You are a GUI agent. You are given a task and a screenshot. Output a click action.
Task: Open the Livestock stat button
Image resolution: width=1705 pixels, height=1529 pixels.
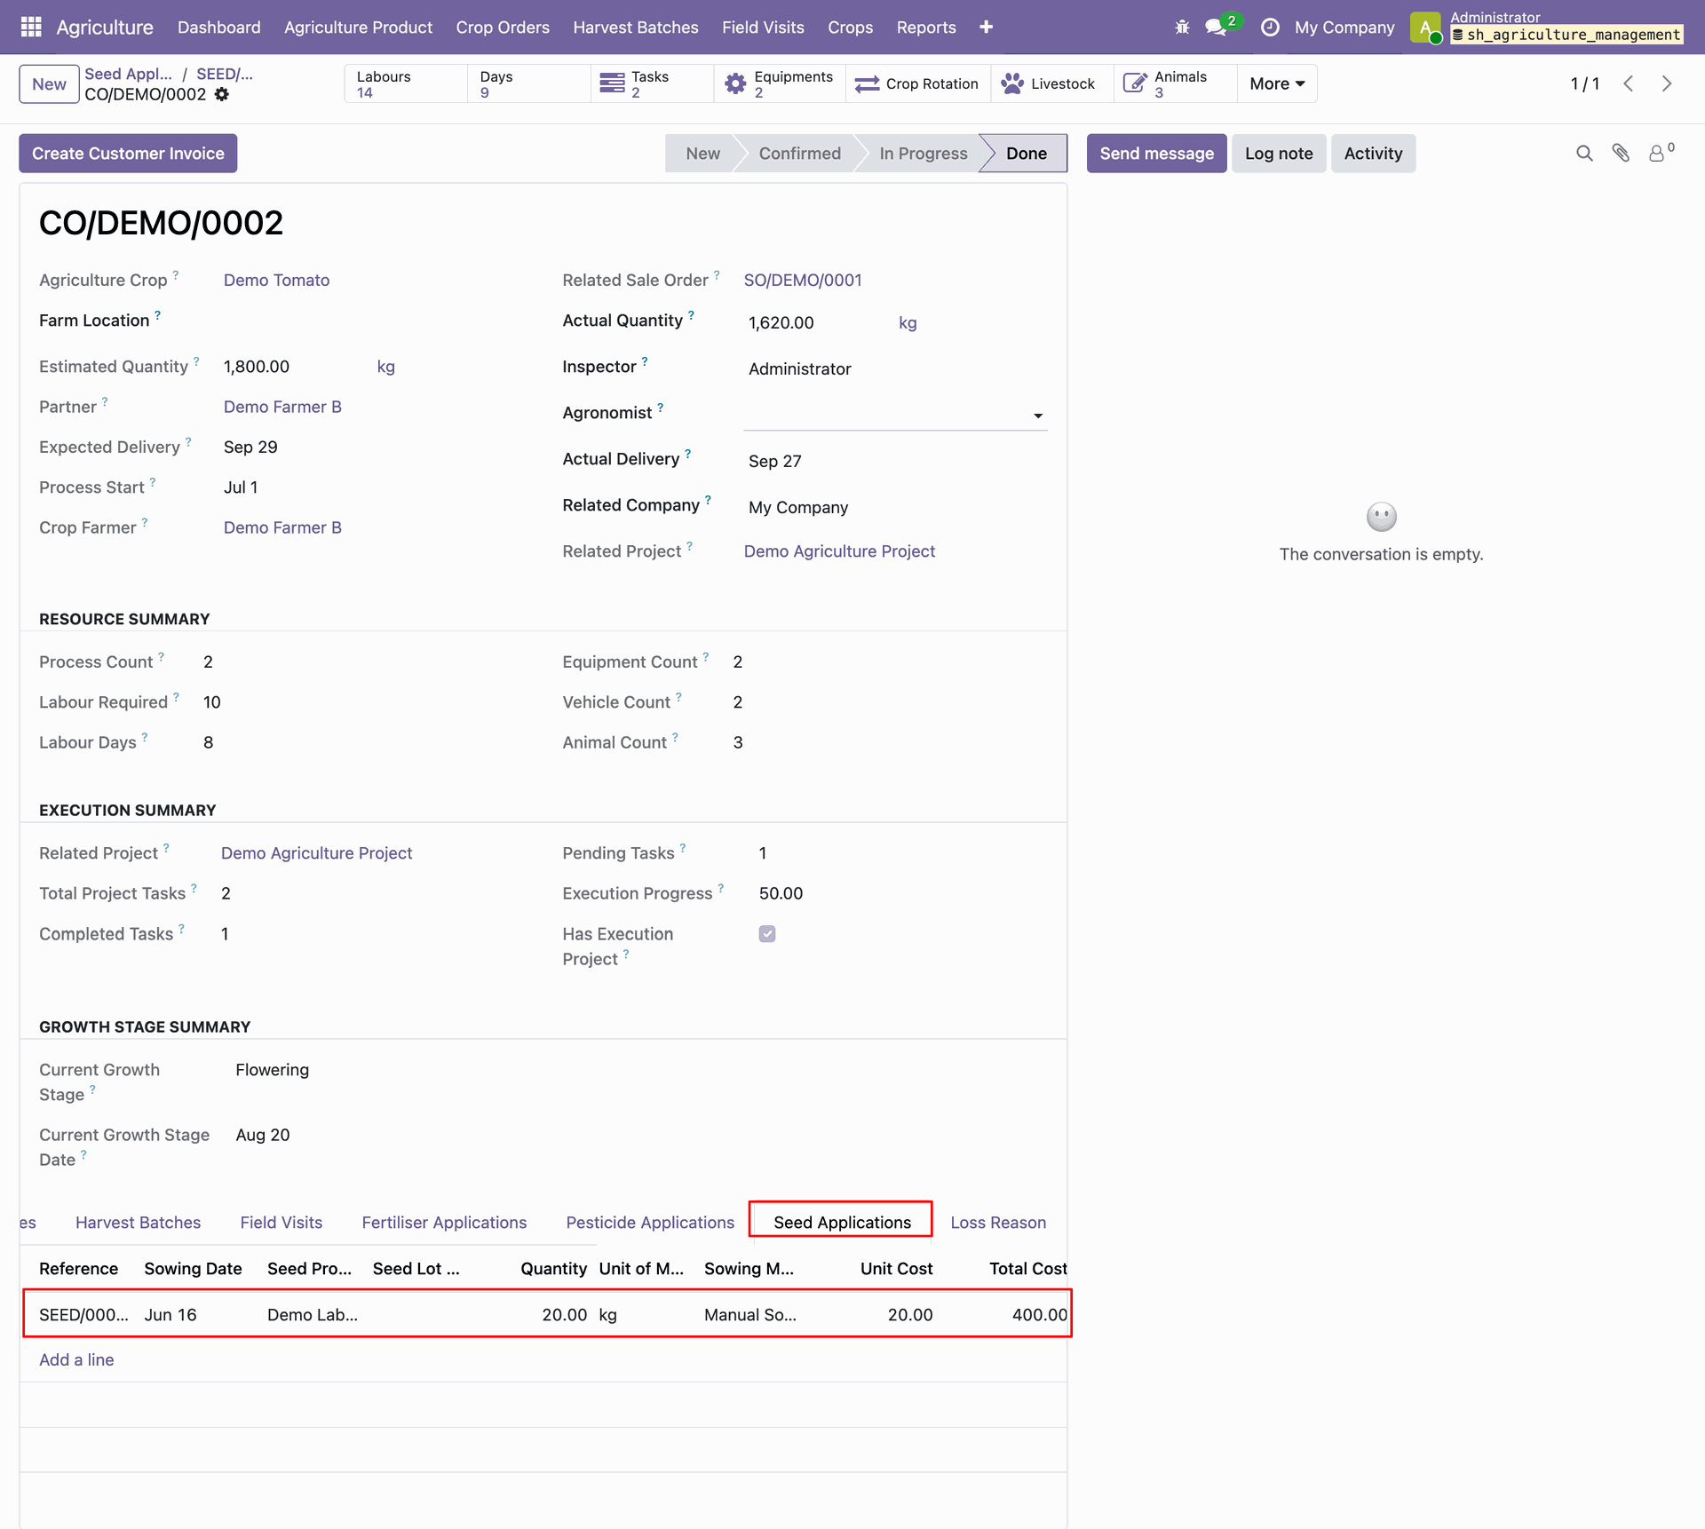click(1052, 83)
